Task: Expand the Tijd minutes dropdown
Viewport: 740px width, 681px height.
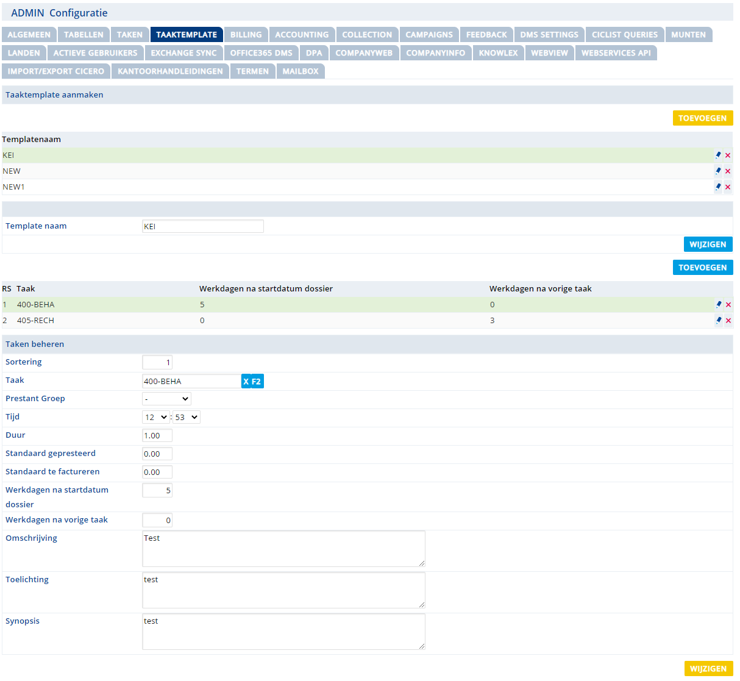Action: (x=187, y=418)
